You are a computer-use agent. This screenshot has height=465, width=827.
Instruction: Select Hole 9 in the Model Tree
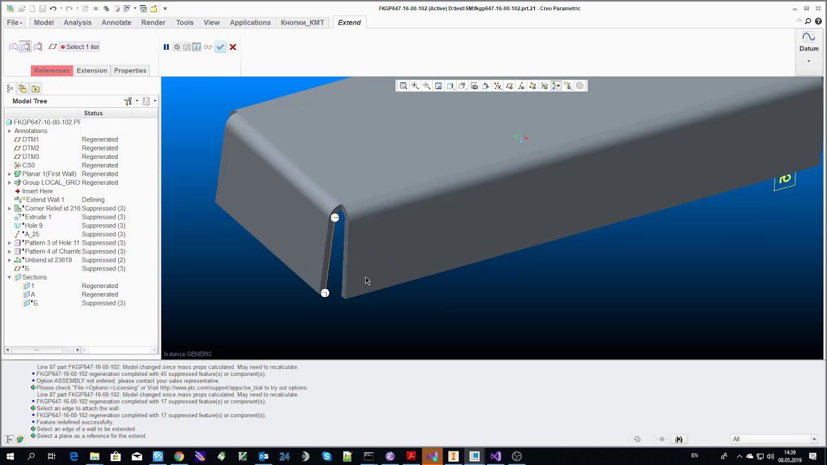click(33, 225)
